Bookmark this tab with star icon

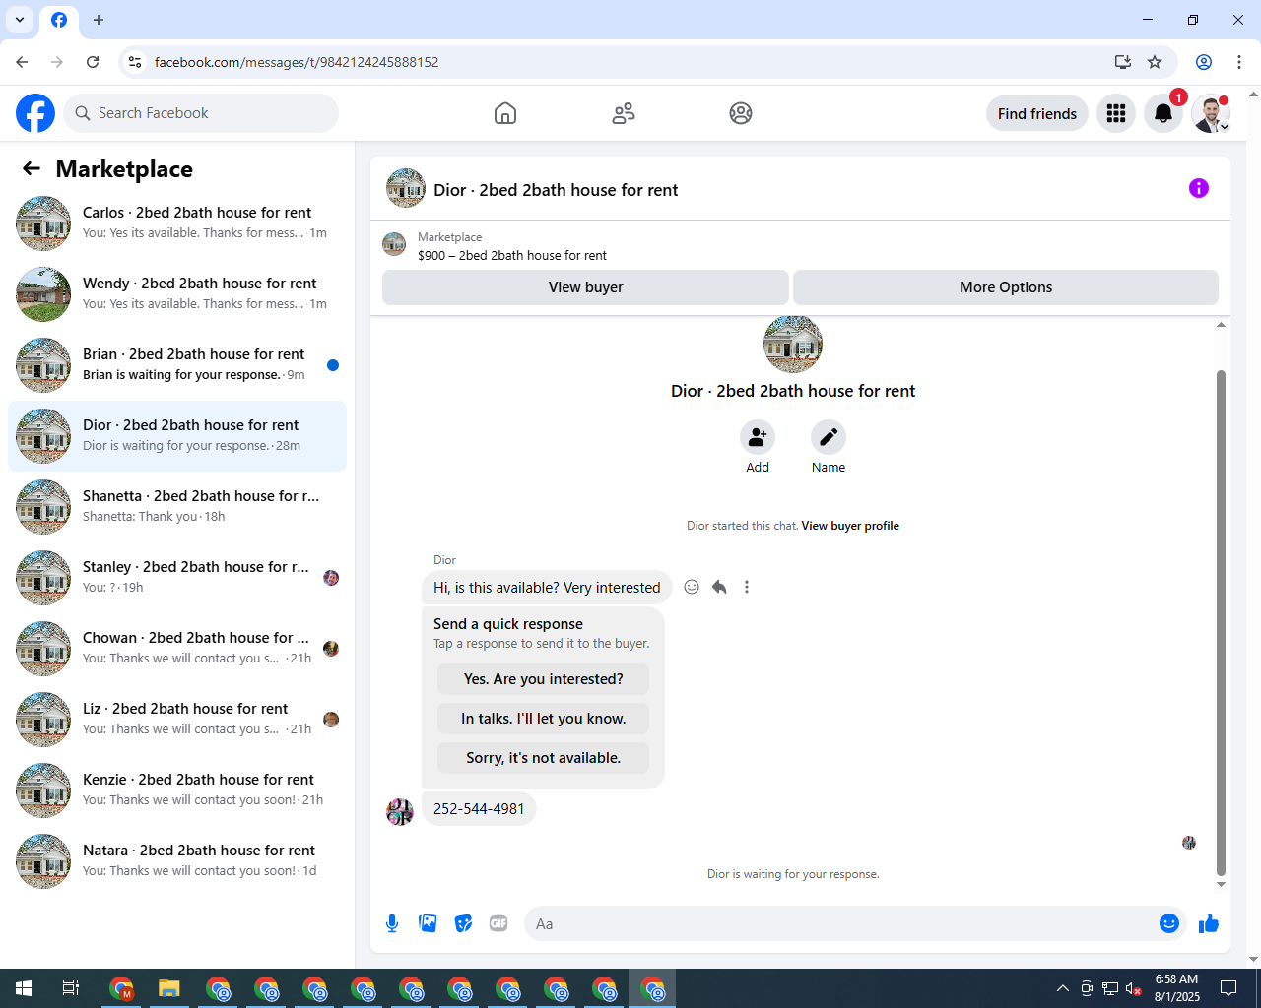(1155, 62)
